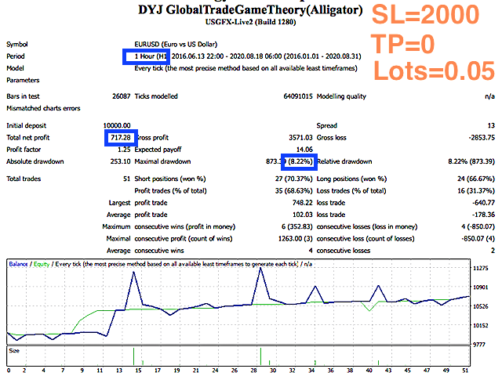Click the Equity legend label in chart
Screen dimensions: 502x376
click(42, 264)
